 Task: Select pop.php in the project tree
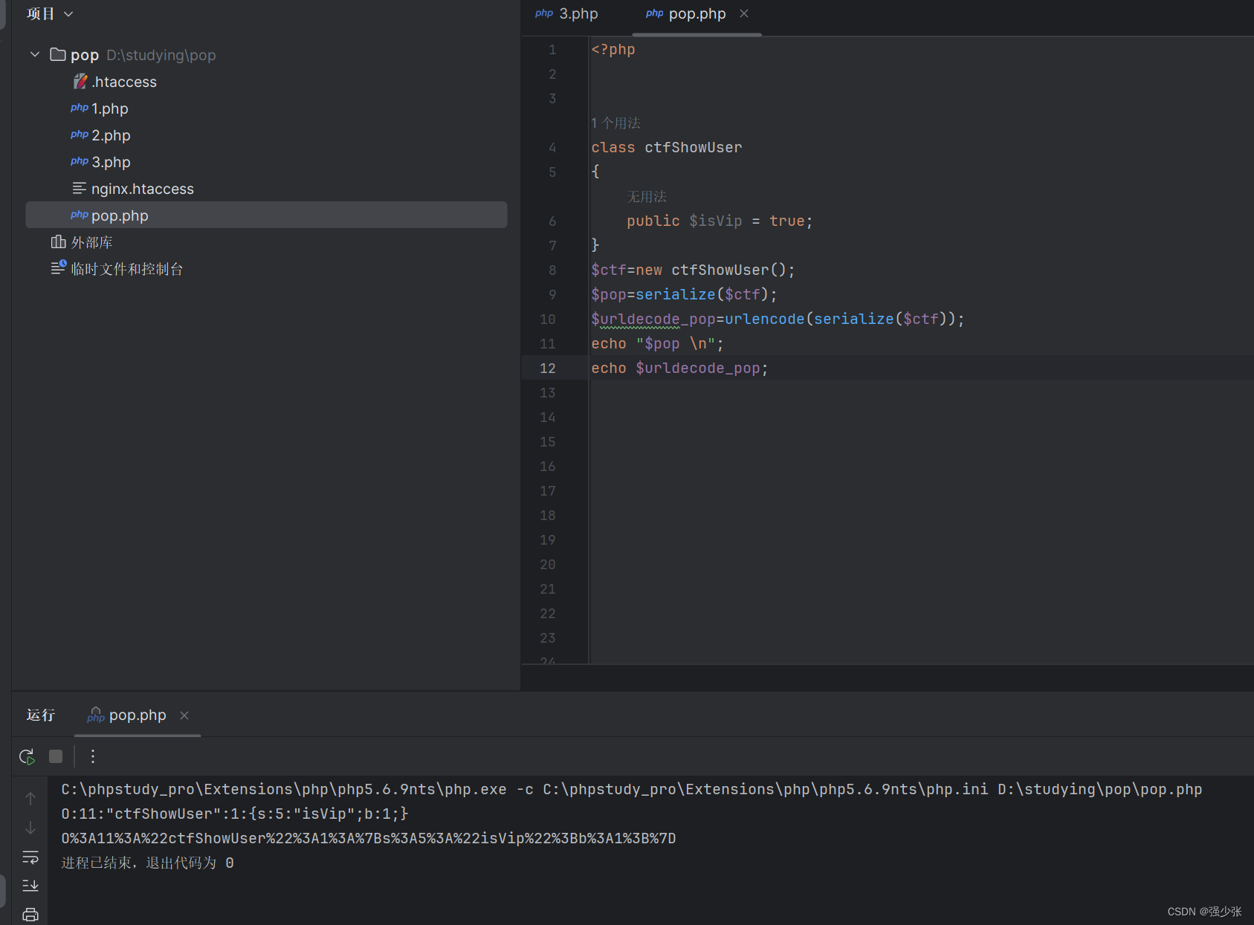pyautogui.click(x=266, y=215)
